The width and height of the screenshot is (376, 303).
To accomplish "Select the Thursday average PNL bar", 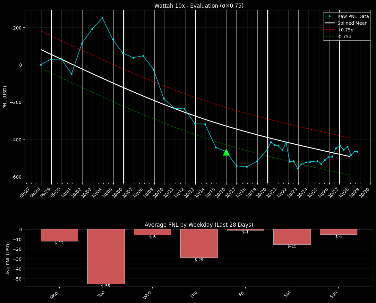I will (x=199, y=243).
